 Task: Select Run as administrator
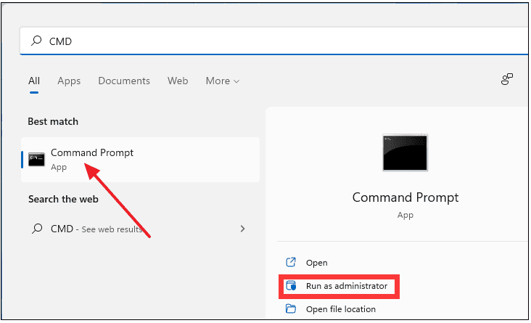click(x=347, y=286)
